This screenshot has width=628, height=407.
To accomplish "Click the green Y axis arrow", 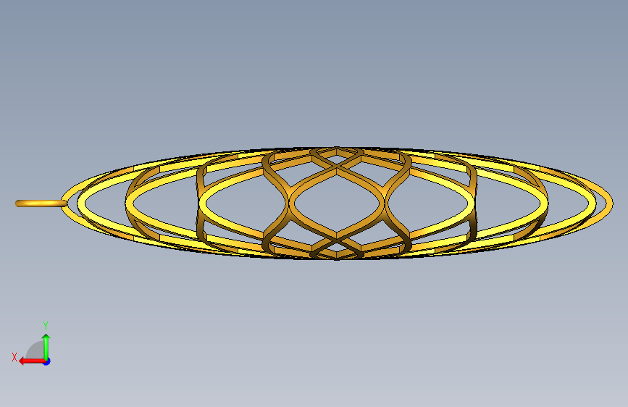I will click(46, 347).
